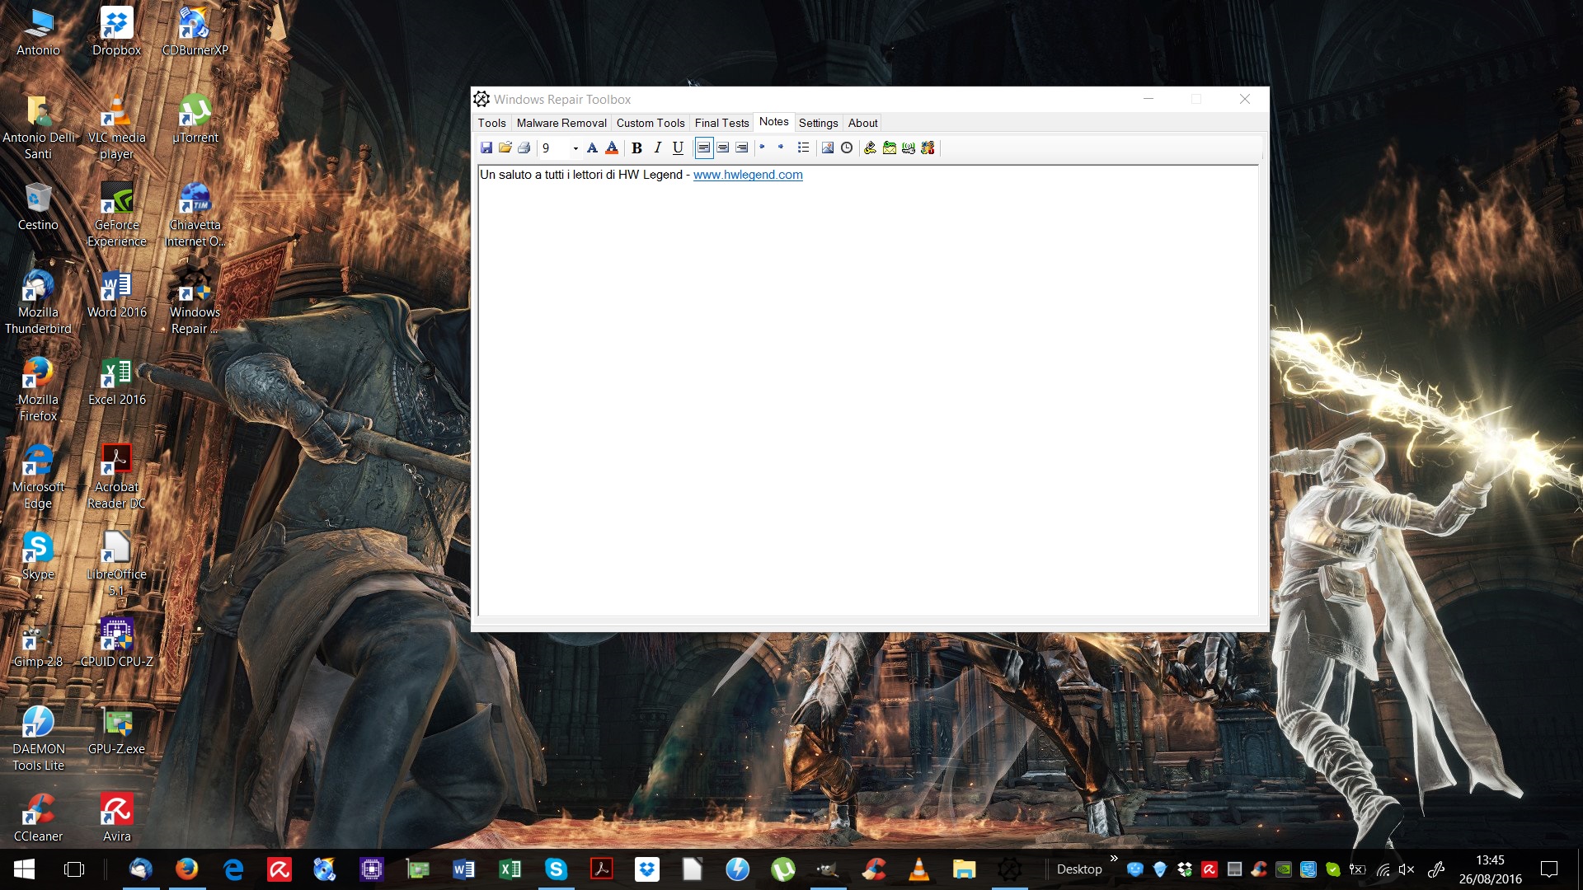Select the Acrobat Reader DC desktop icon
The width and height of the screenshot is (1583, 890).
tap(116, 477)
